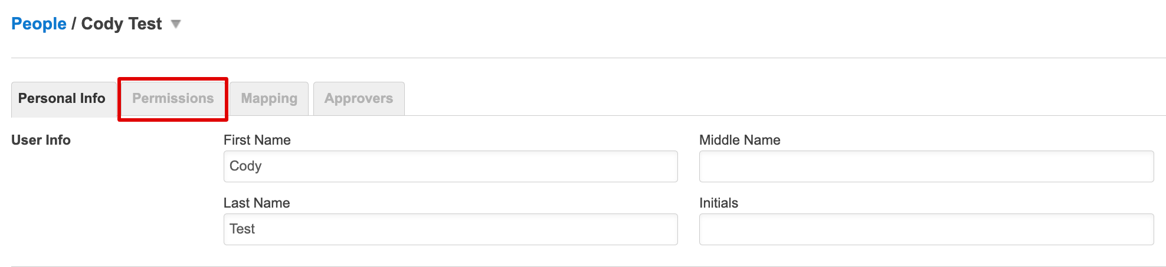Open the People breadcrumb link
Viewport: 1166px width, 267px height.
(x=39, y=24)
